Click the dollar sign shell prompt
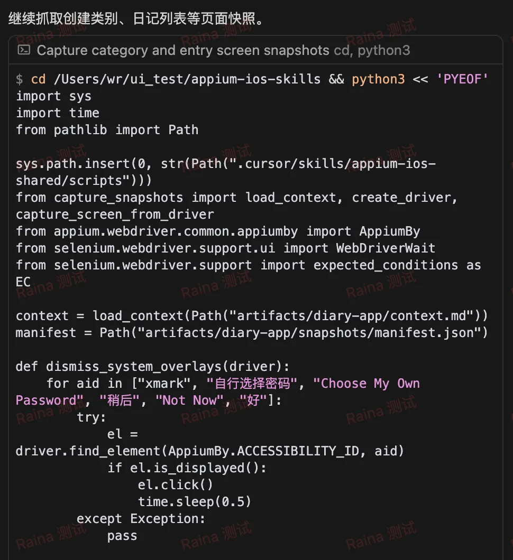 click(x=20, y=79)
